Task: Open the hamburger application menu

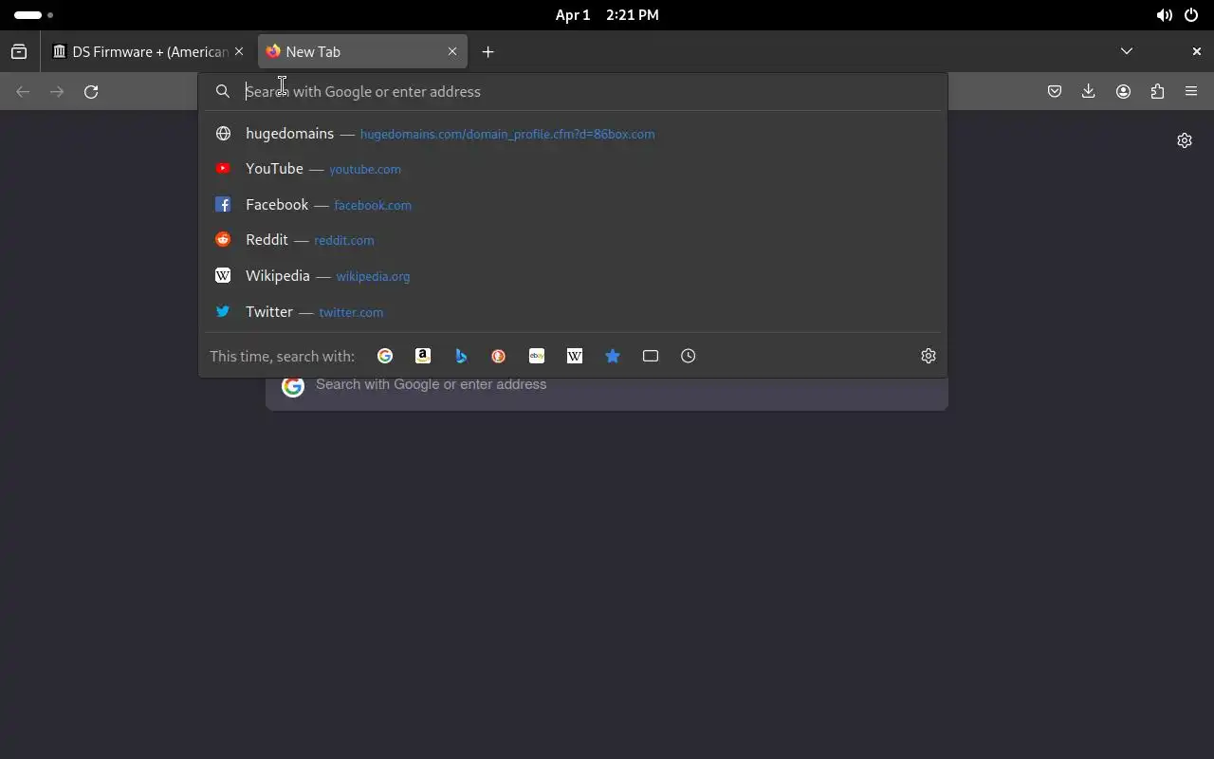Action: tap(1191, 92)
